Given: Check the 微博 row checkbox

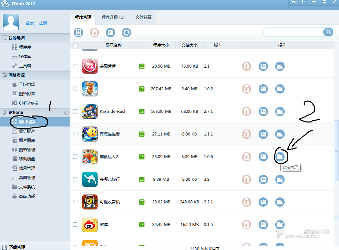Looking at the screenshot, I should (75, 225).
